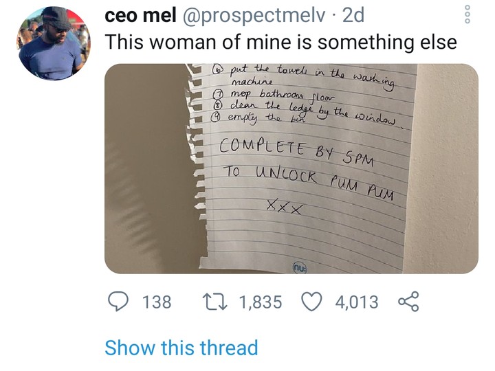Click the 'XXX' signature on the note
495x371 pixels.
[285, 207]
